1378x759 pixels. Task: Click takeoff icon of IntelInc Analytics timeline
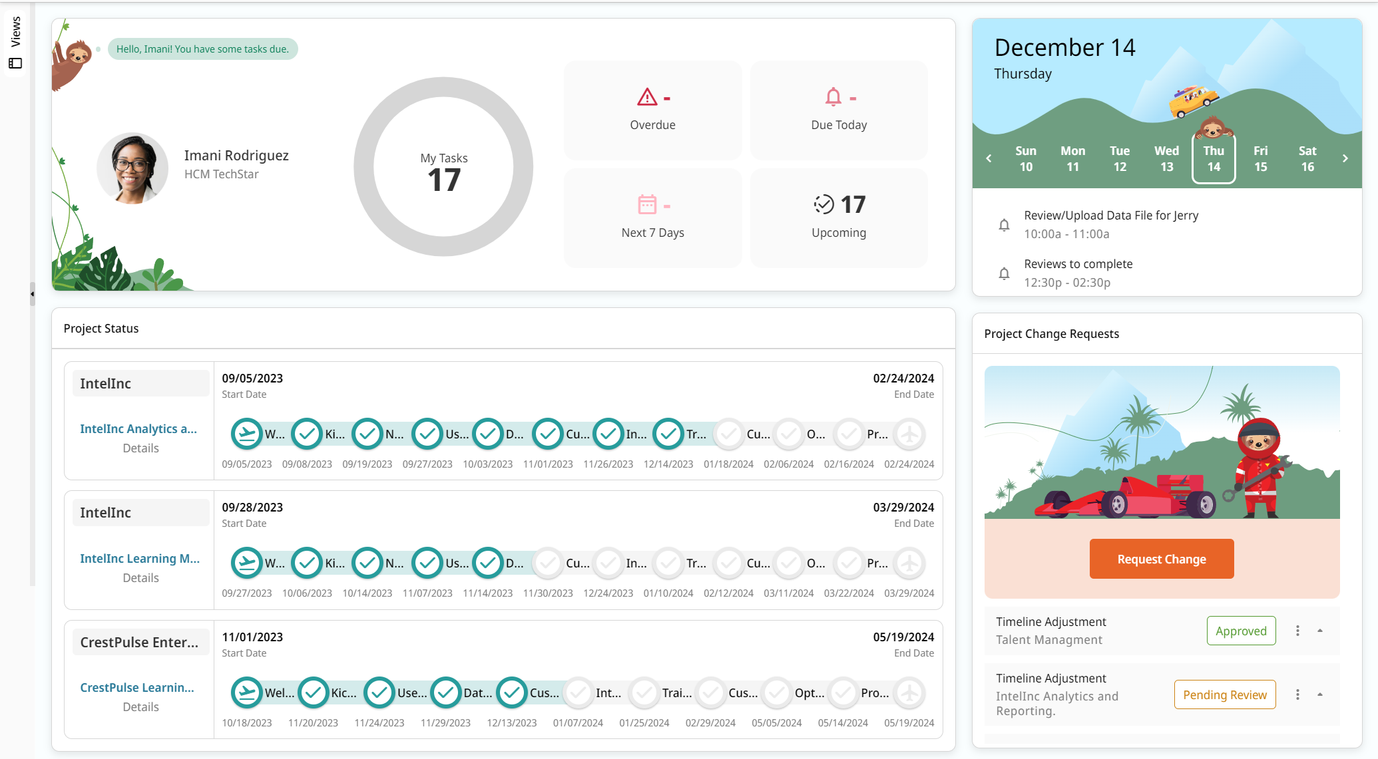(246, 434)
